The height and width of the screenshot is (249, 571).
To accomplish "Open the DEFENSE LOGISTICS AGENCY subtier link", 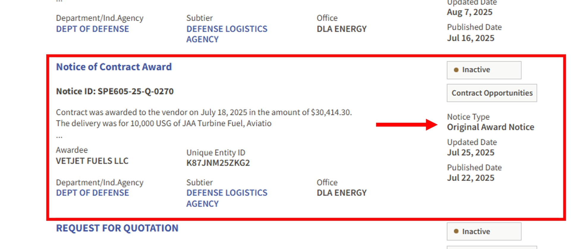I will [x=227, y=198].
